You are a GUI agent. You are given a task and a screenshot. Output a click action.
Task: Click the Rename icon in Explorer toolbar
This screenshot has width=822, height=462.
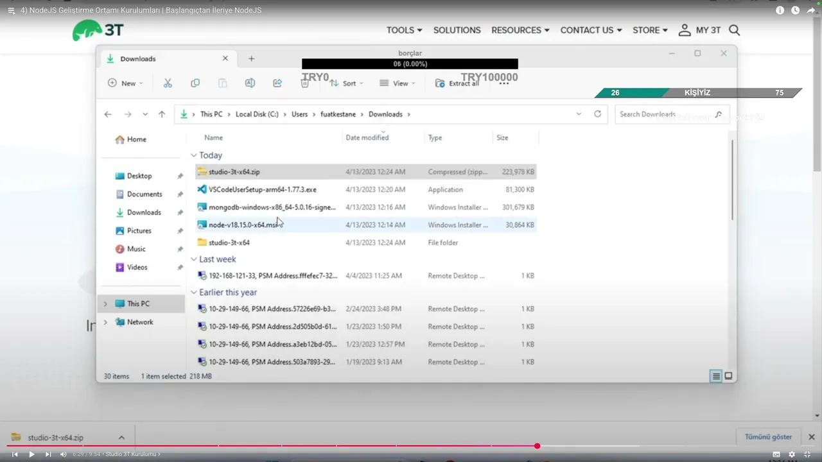click(250, 83)
